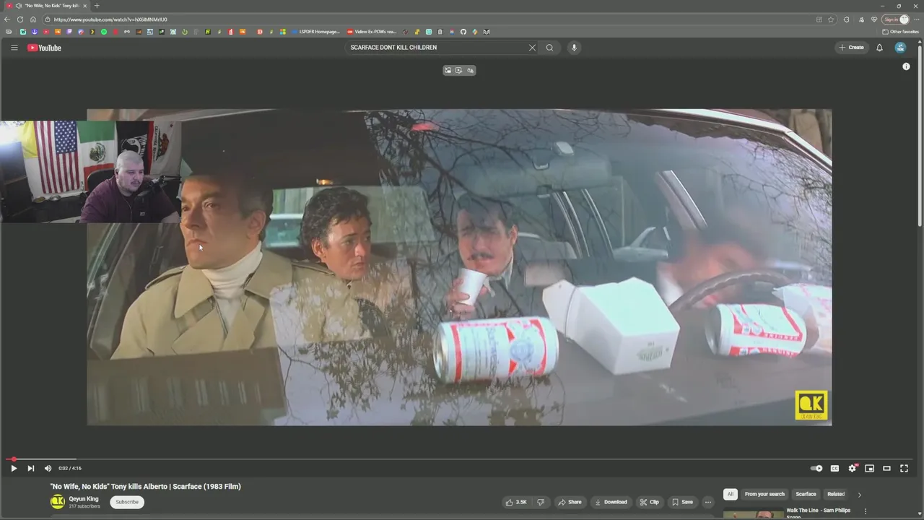
Task: Select From your search chip
Action: point(764,494)
